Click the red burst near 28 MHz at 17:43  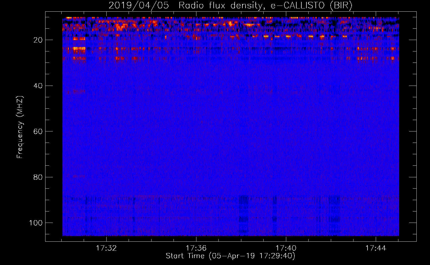coord(367,58)
